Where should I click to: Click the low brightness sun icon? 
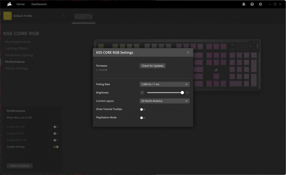click(142, 93)
